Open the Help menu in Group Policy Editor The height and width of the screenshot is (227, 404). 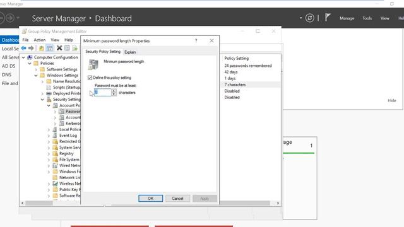coord(69,40)
